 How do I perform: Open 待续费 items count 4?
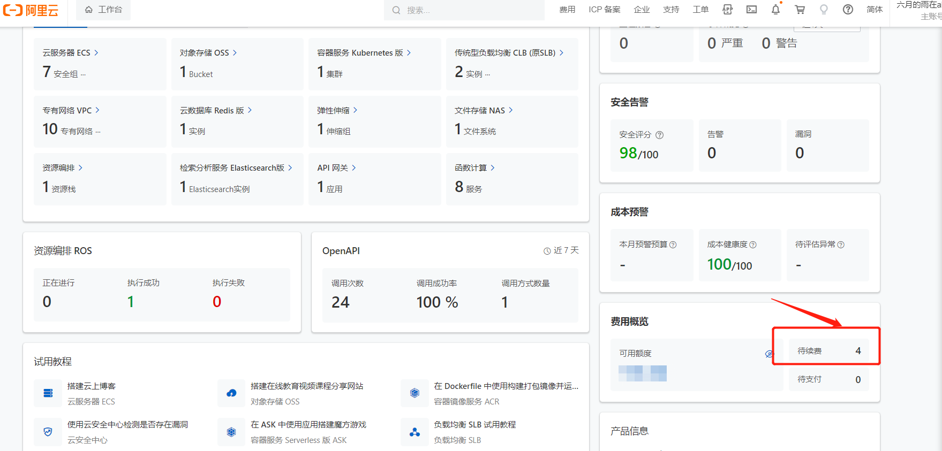[829, 351]
